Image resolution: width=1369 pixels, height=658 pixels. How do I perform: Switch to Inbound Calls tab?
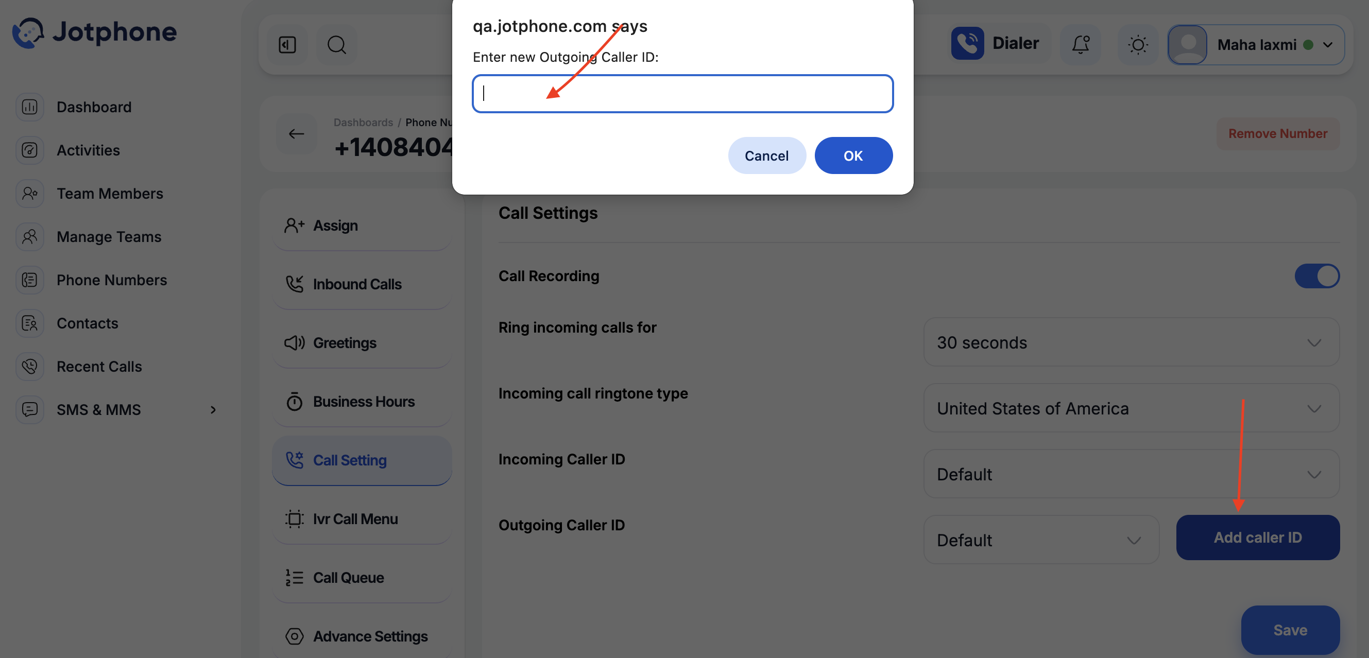click(362, 284)
